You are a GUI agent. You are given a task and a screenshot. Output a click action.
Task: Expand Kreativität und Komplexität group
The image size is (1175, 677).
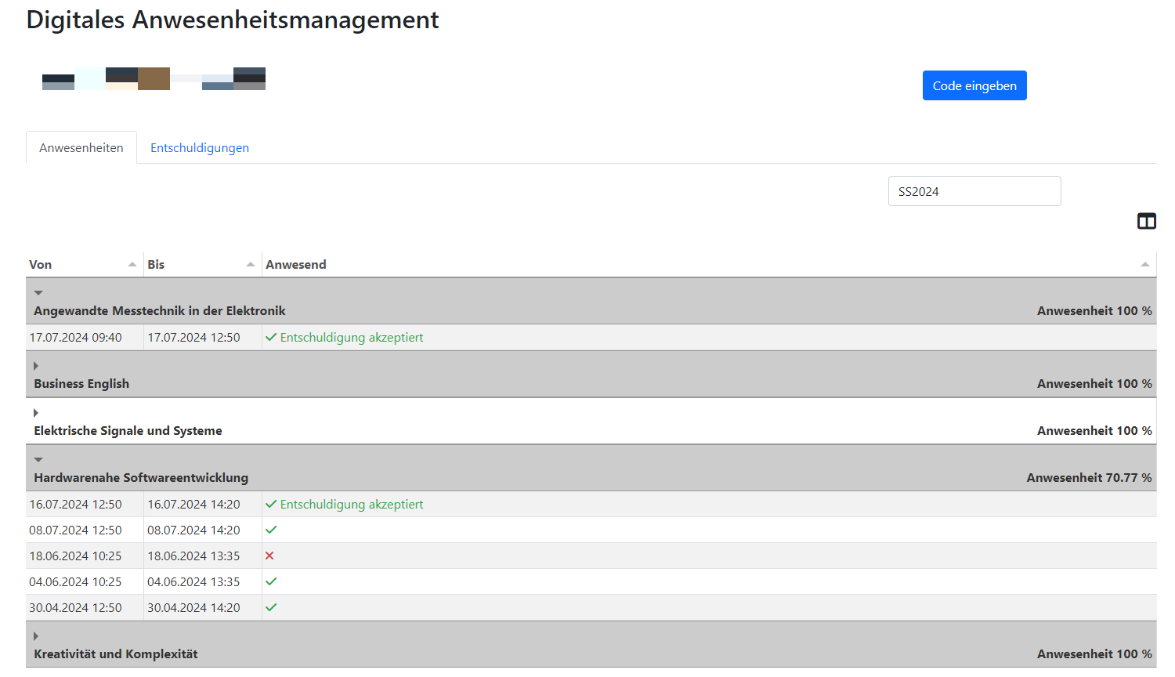pos(36,636)
